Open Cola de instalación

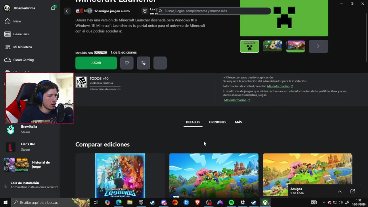[31, 185]
